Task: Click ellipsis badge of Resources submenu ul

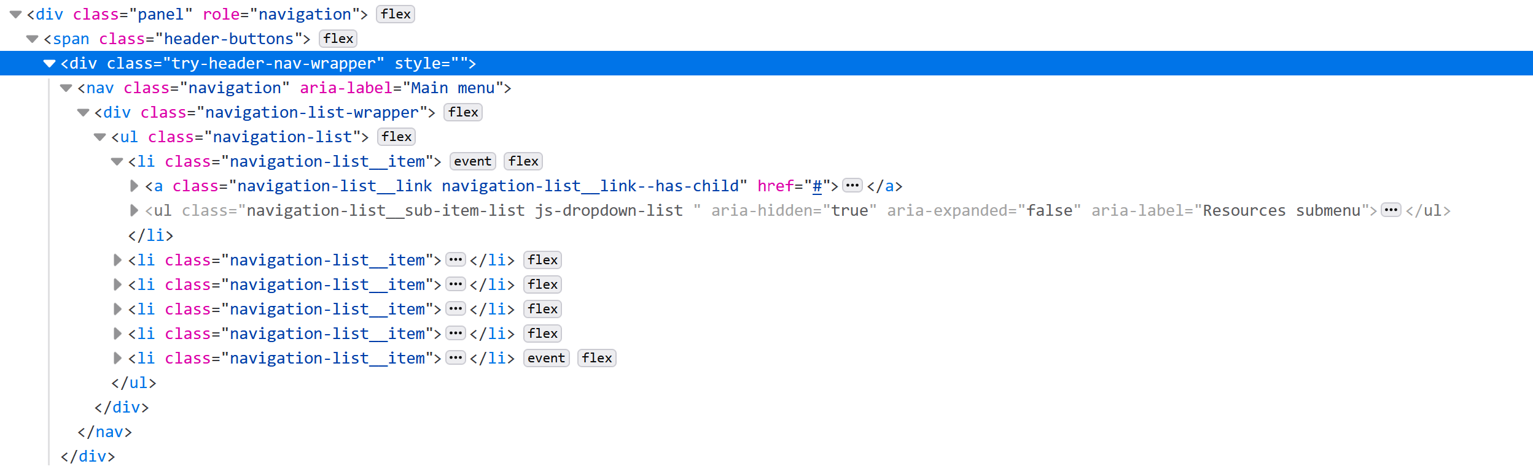Action: pyautogui.click(x=1391, y=210)
